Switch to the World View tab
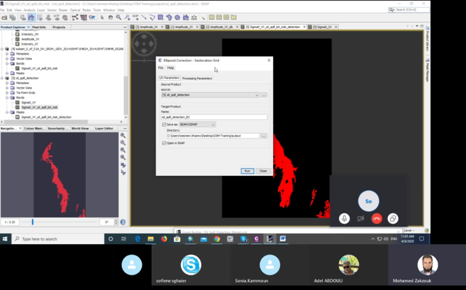The height and width of the screenshot is (290, 466). pos(80,128)
